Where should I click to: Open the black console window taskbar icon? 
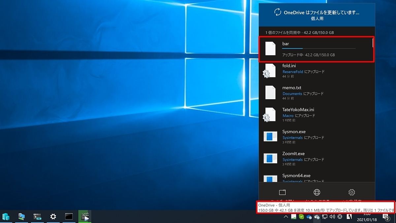(69, 217)
